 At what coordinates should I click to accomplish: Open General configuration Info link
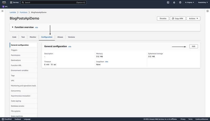tap(70, 47)
